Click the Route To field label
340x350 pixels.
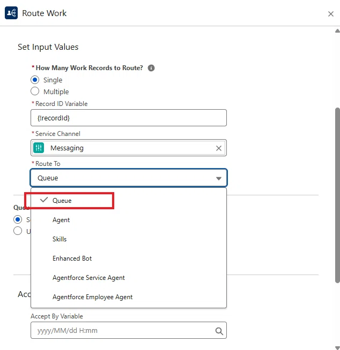[x=48, y=164]
